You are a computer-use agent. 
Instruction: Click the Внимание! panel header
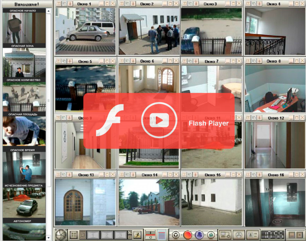tap(27, 4)
